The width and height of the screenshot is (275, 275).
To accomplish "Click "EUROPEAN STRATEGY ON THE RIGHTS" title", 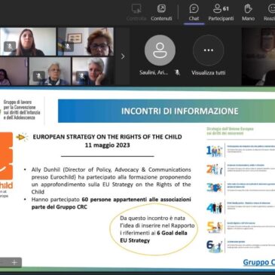I will point(108,137).
